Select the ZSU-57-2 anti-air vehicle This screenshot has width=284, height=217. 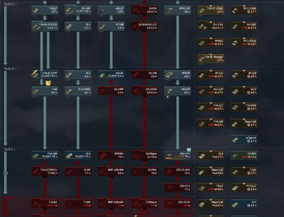coord(177,155)
